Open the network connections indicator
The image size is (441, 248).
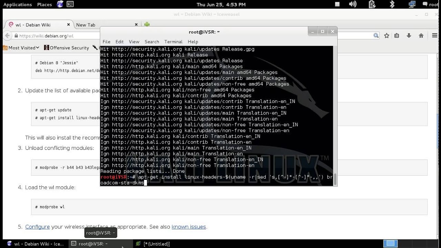click(412, 4)
